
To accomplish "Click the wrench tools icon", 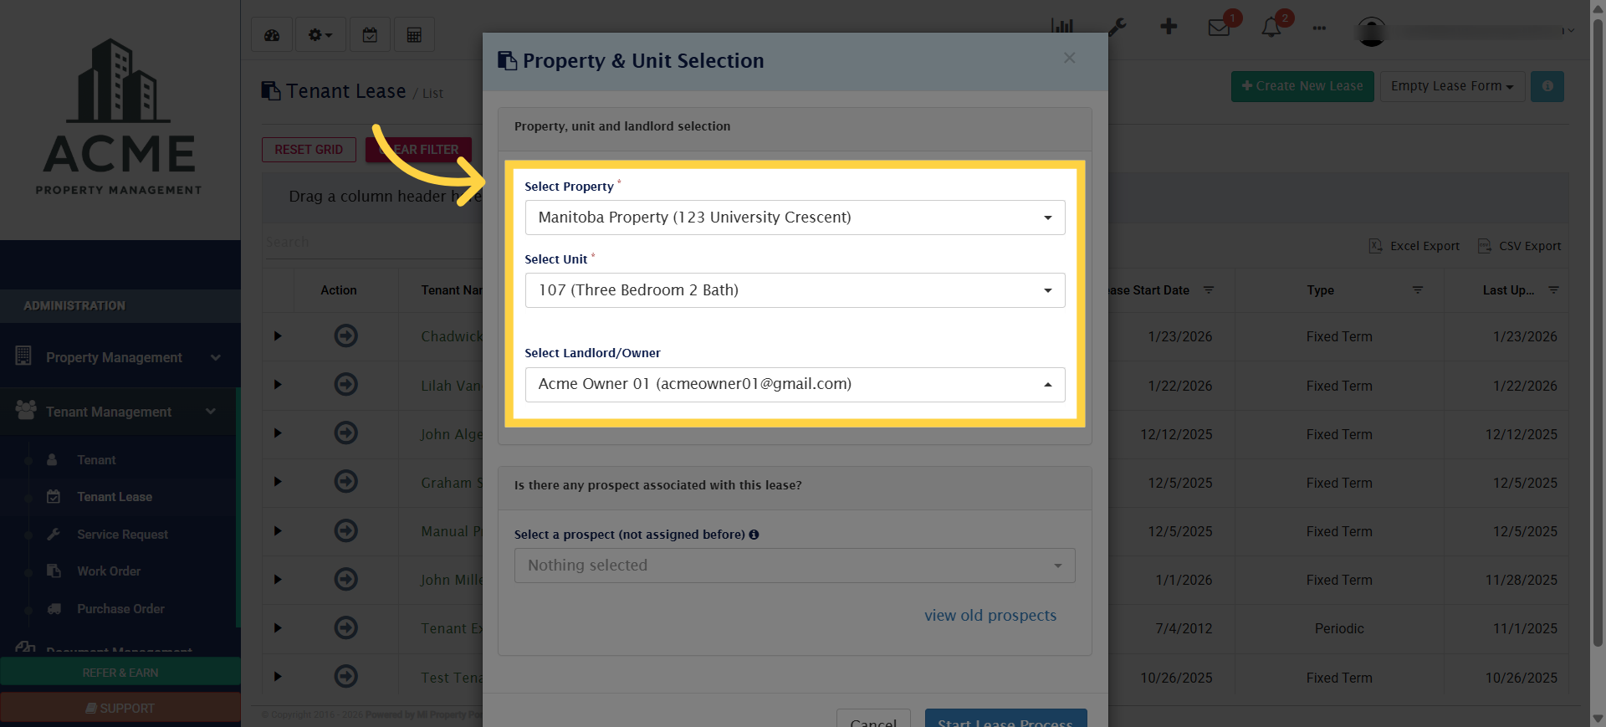I will (1118, 26).
